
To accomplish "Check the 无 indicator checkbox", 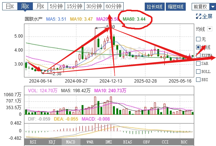I will (x=198, y=39).
